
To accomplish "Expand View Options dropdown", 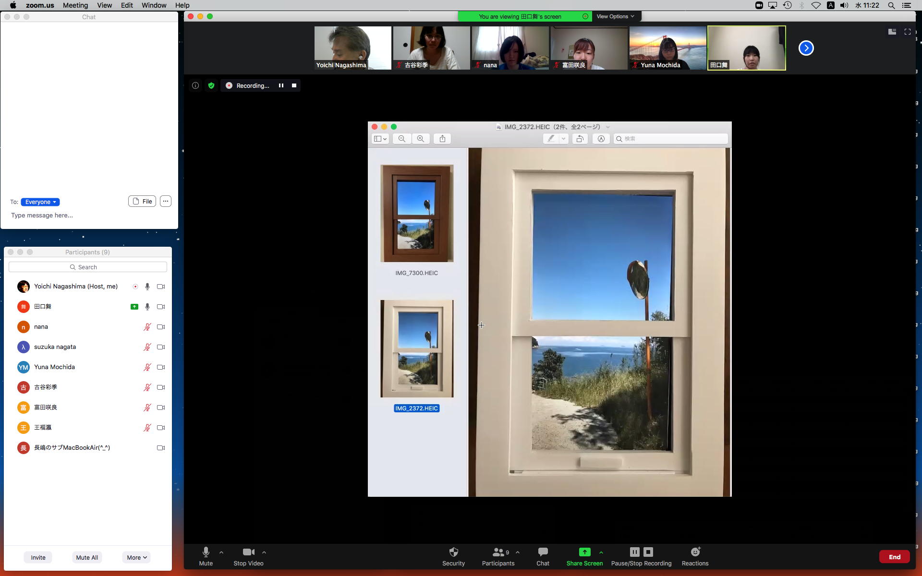I will (615, 16).
